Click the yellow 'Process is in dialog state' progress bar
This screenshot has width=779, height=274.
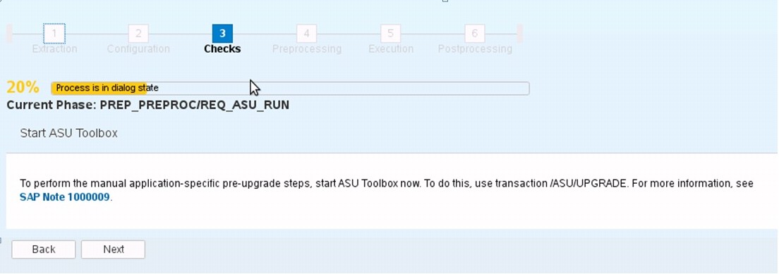[290, 88]
